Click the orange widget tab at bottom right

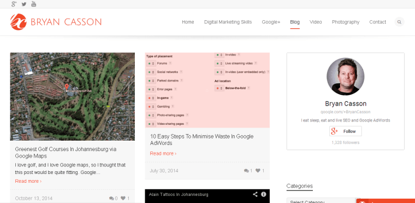click(x=386, y=201)
